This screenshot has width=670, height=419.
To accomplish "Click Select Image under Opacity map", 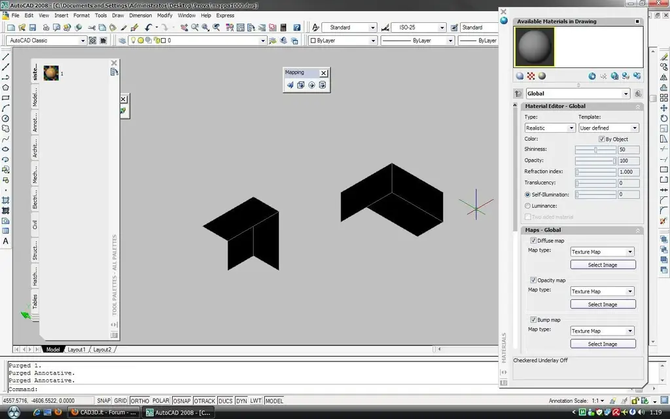I will tap(603, 304).
